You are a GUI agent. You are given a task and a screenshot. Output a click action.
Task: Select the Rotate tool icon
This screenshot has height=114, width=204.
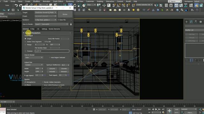pyautogui.click(x=75, y=5)
